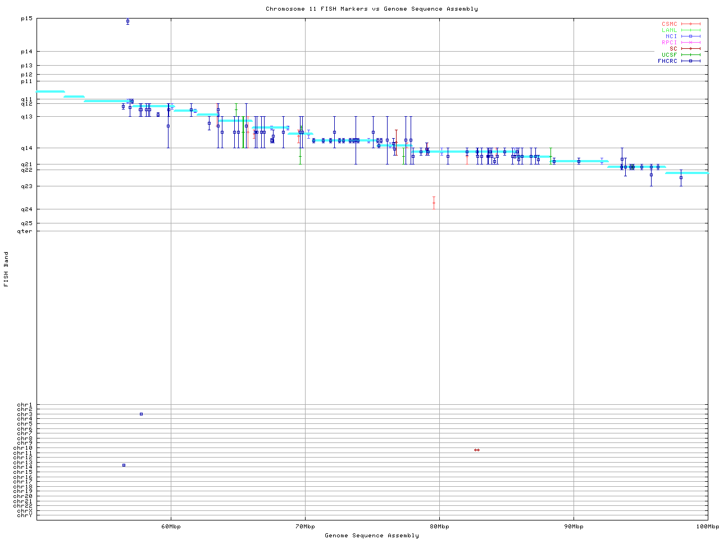Click the Genome Sequence Assembly x-axis title
719x539 pixels.
click(372, 535)
